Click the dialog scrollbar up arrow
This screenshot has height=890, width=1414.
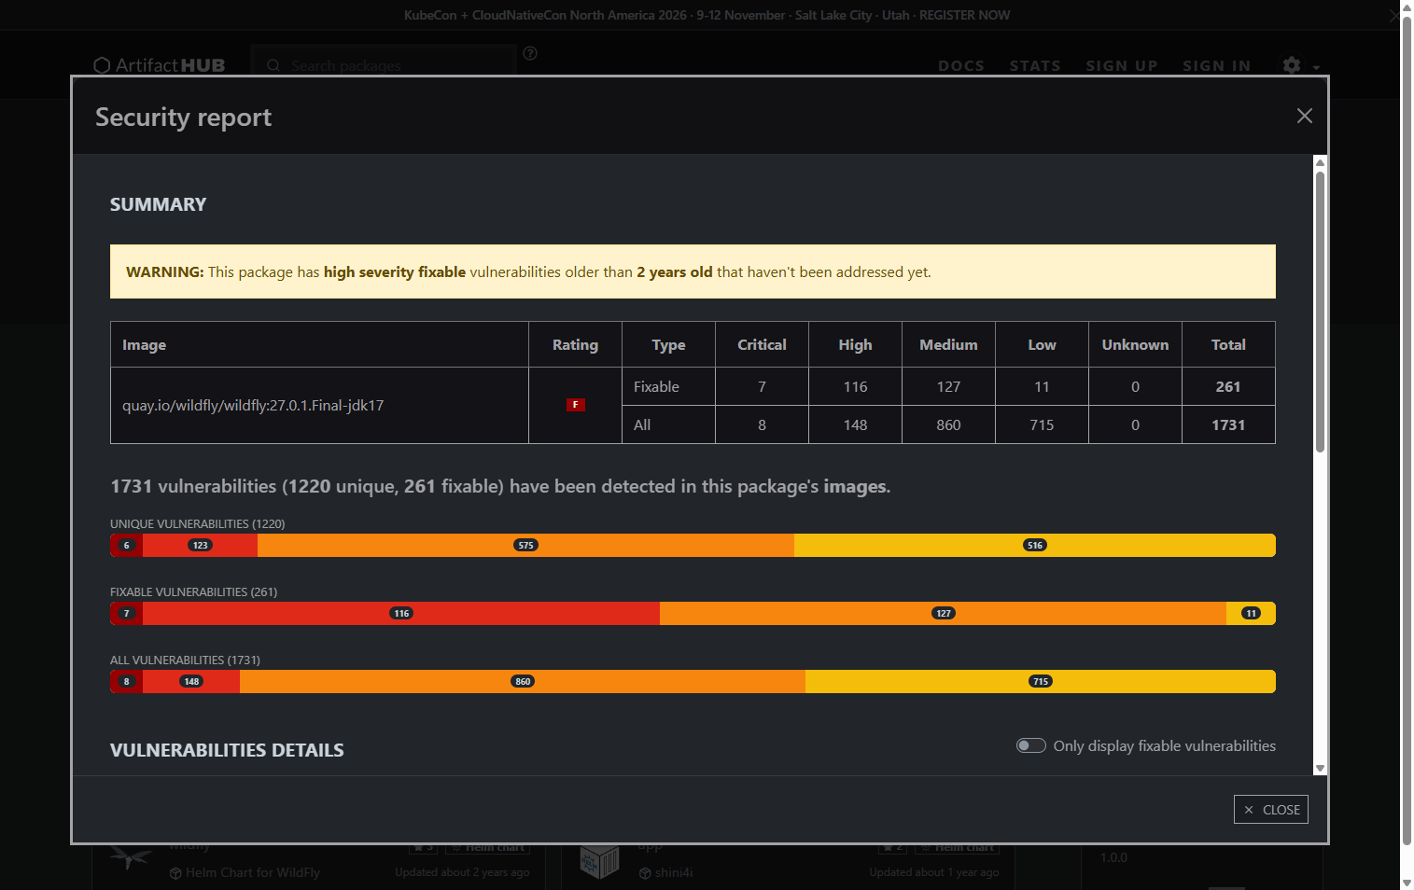coord(1320,162)
